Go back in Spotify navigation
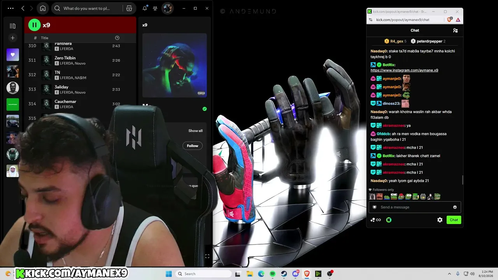The width and height of the screenshot is (498, 280). coord(23,8)
